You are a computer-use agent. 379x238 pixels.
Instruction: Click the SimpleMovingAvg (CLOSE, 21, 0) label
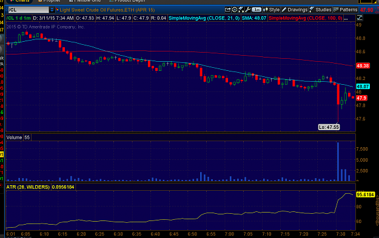[204, 18]
